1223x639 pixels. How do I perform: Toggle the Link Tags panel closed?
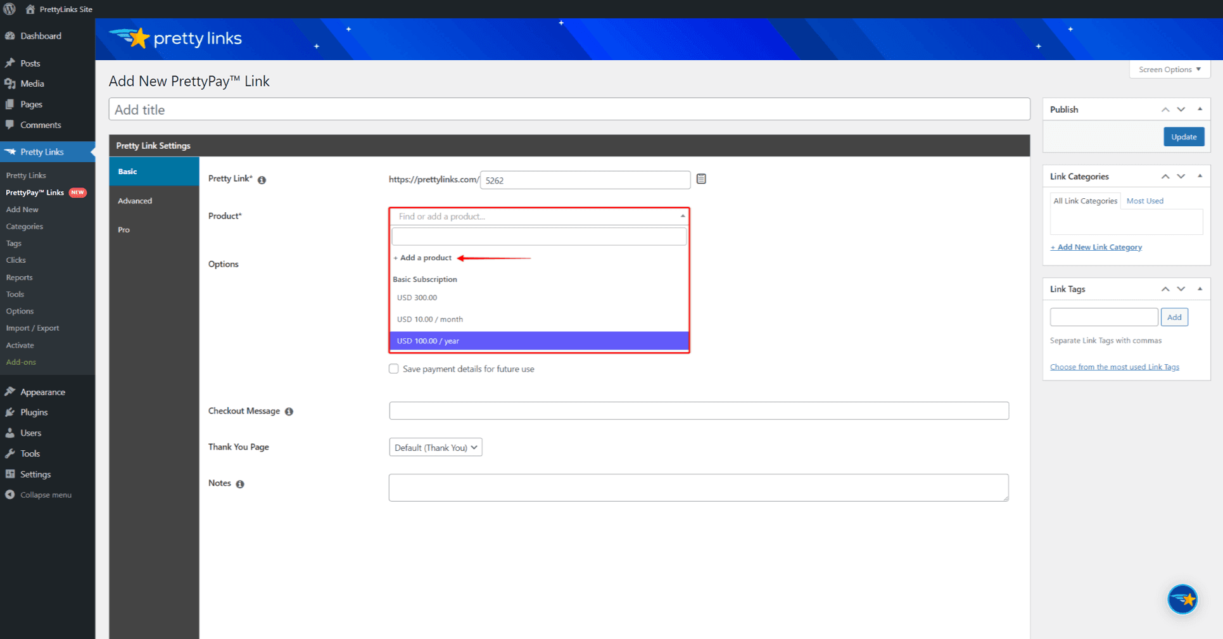pos(1200,289)
